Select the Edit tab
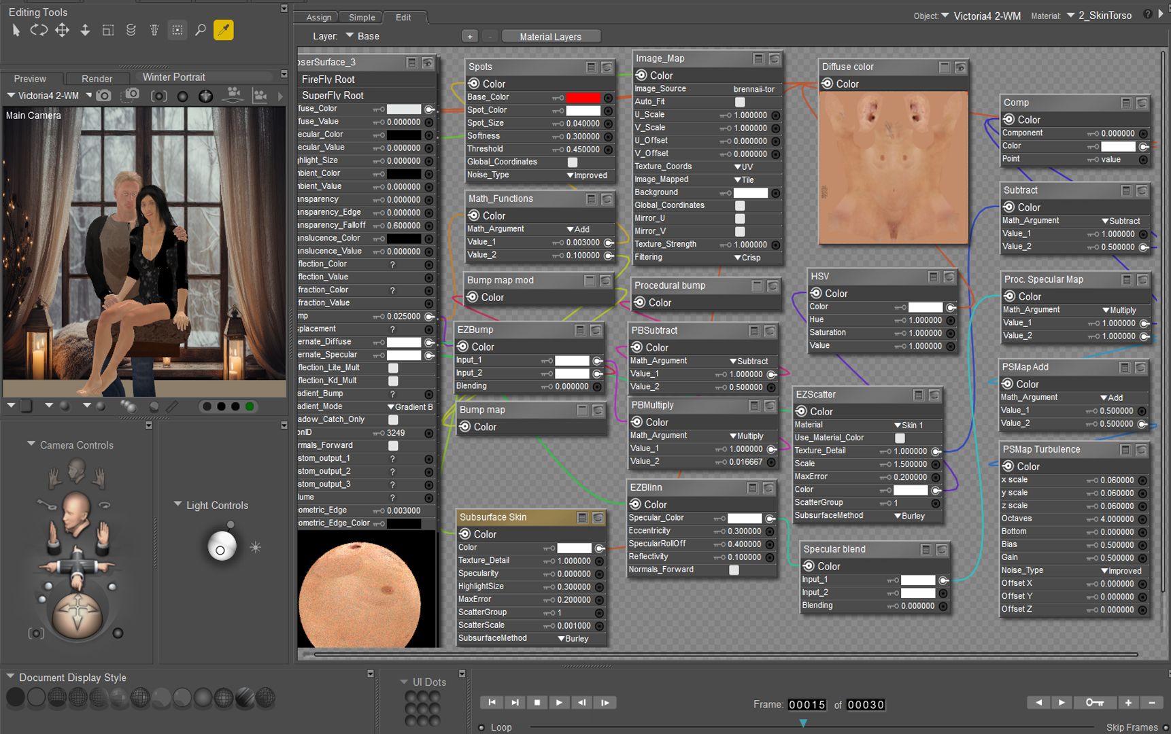This screenshot has width=1171, height=734. (403, 18)
